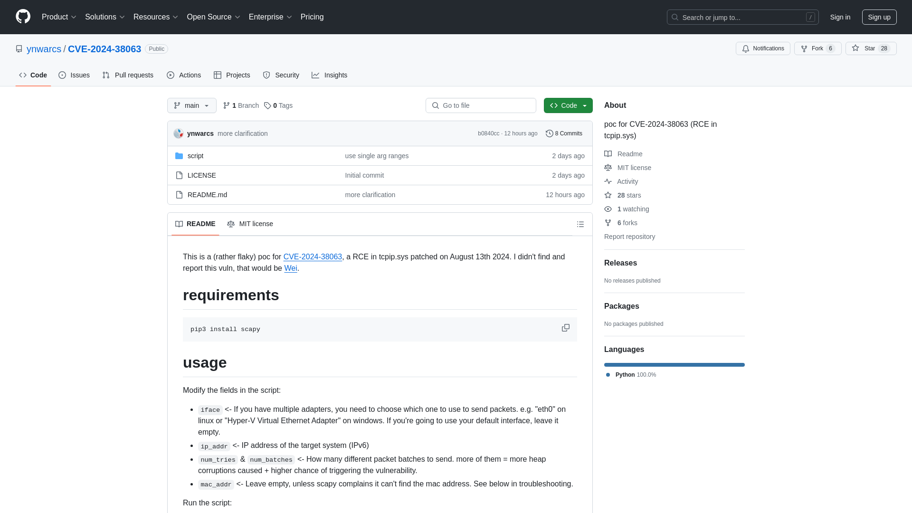This screenshot has height=513, width=912.
Task: Open the ynwarcs owner link in repo title
Action: 44,49
